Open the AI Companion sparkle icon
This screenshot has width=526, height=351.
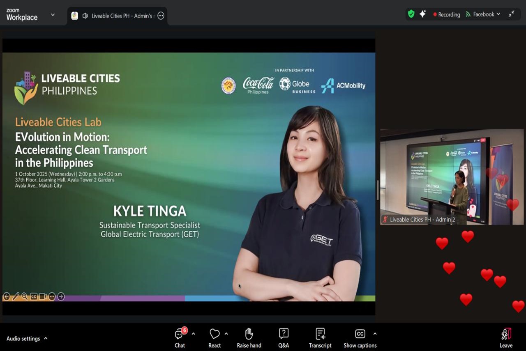click(x=422, y=14)
